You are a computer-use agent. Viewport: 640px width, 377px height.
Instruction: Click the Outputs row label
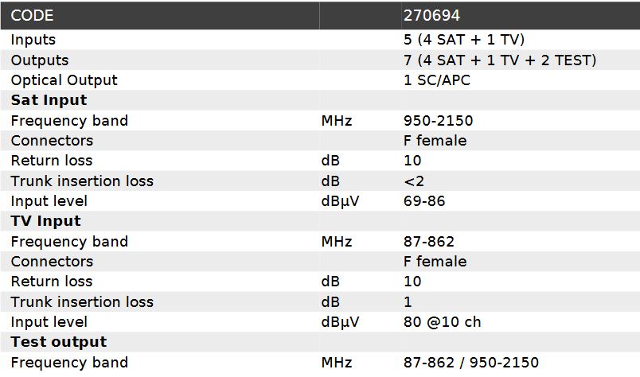[x=40, y=60]
